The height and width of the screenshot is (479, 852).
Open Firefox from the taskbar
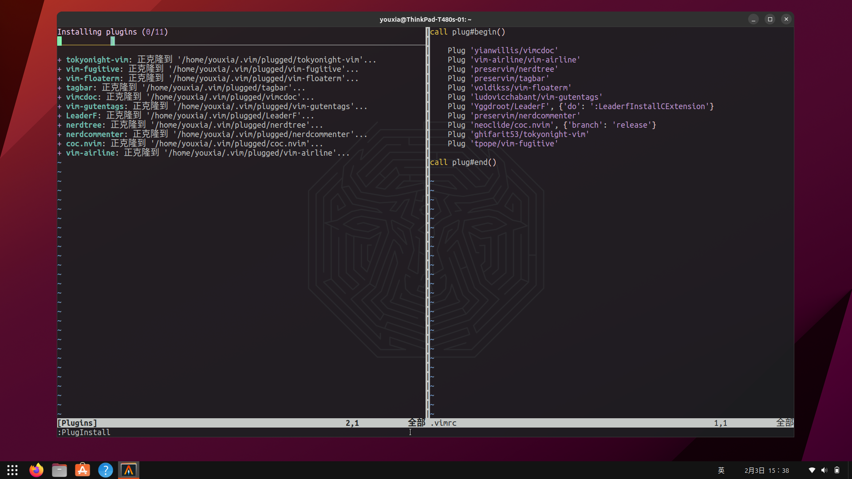[x=36, y=470]
